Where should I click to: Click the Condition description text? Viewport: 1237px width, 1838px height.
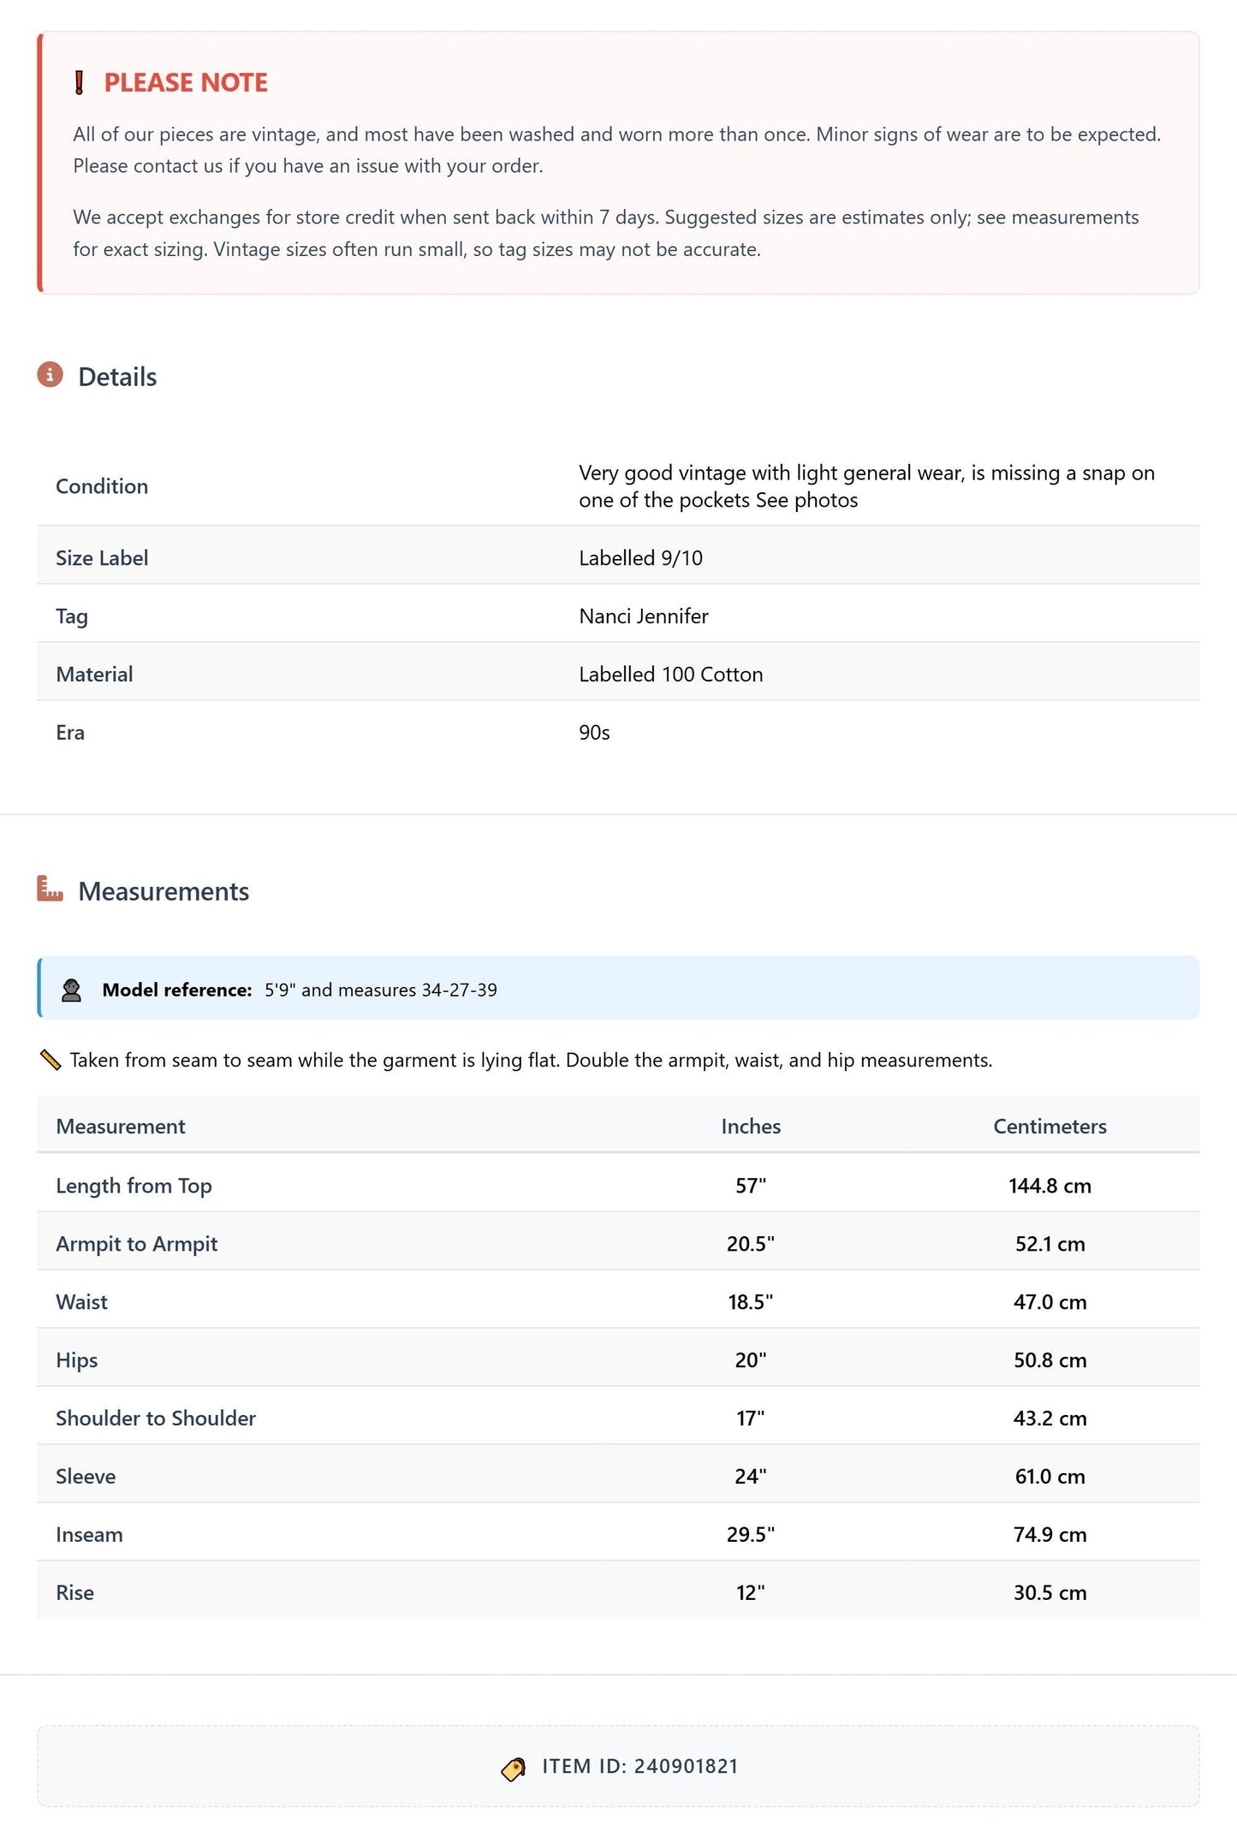click(866, 486)
